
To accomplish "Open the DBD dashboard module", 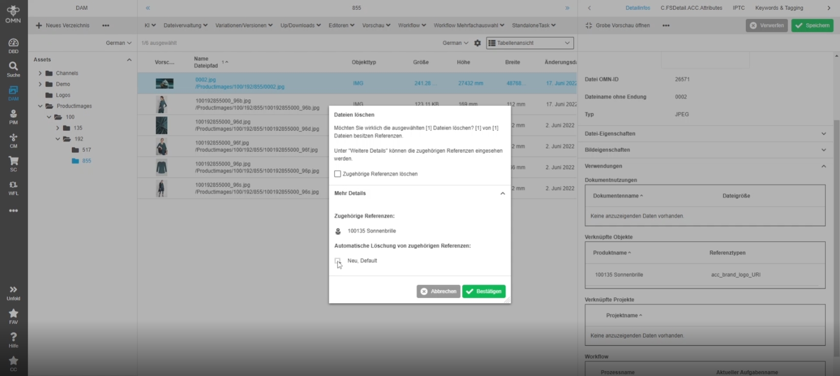I will (13, 46).
